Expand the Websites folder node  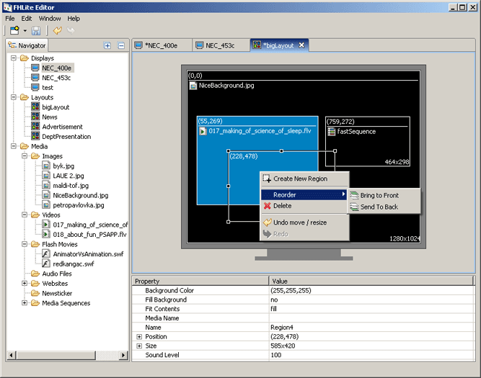(x=25, y=284)
